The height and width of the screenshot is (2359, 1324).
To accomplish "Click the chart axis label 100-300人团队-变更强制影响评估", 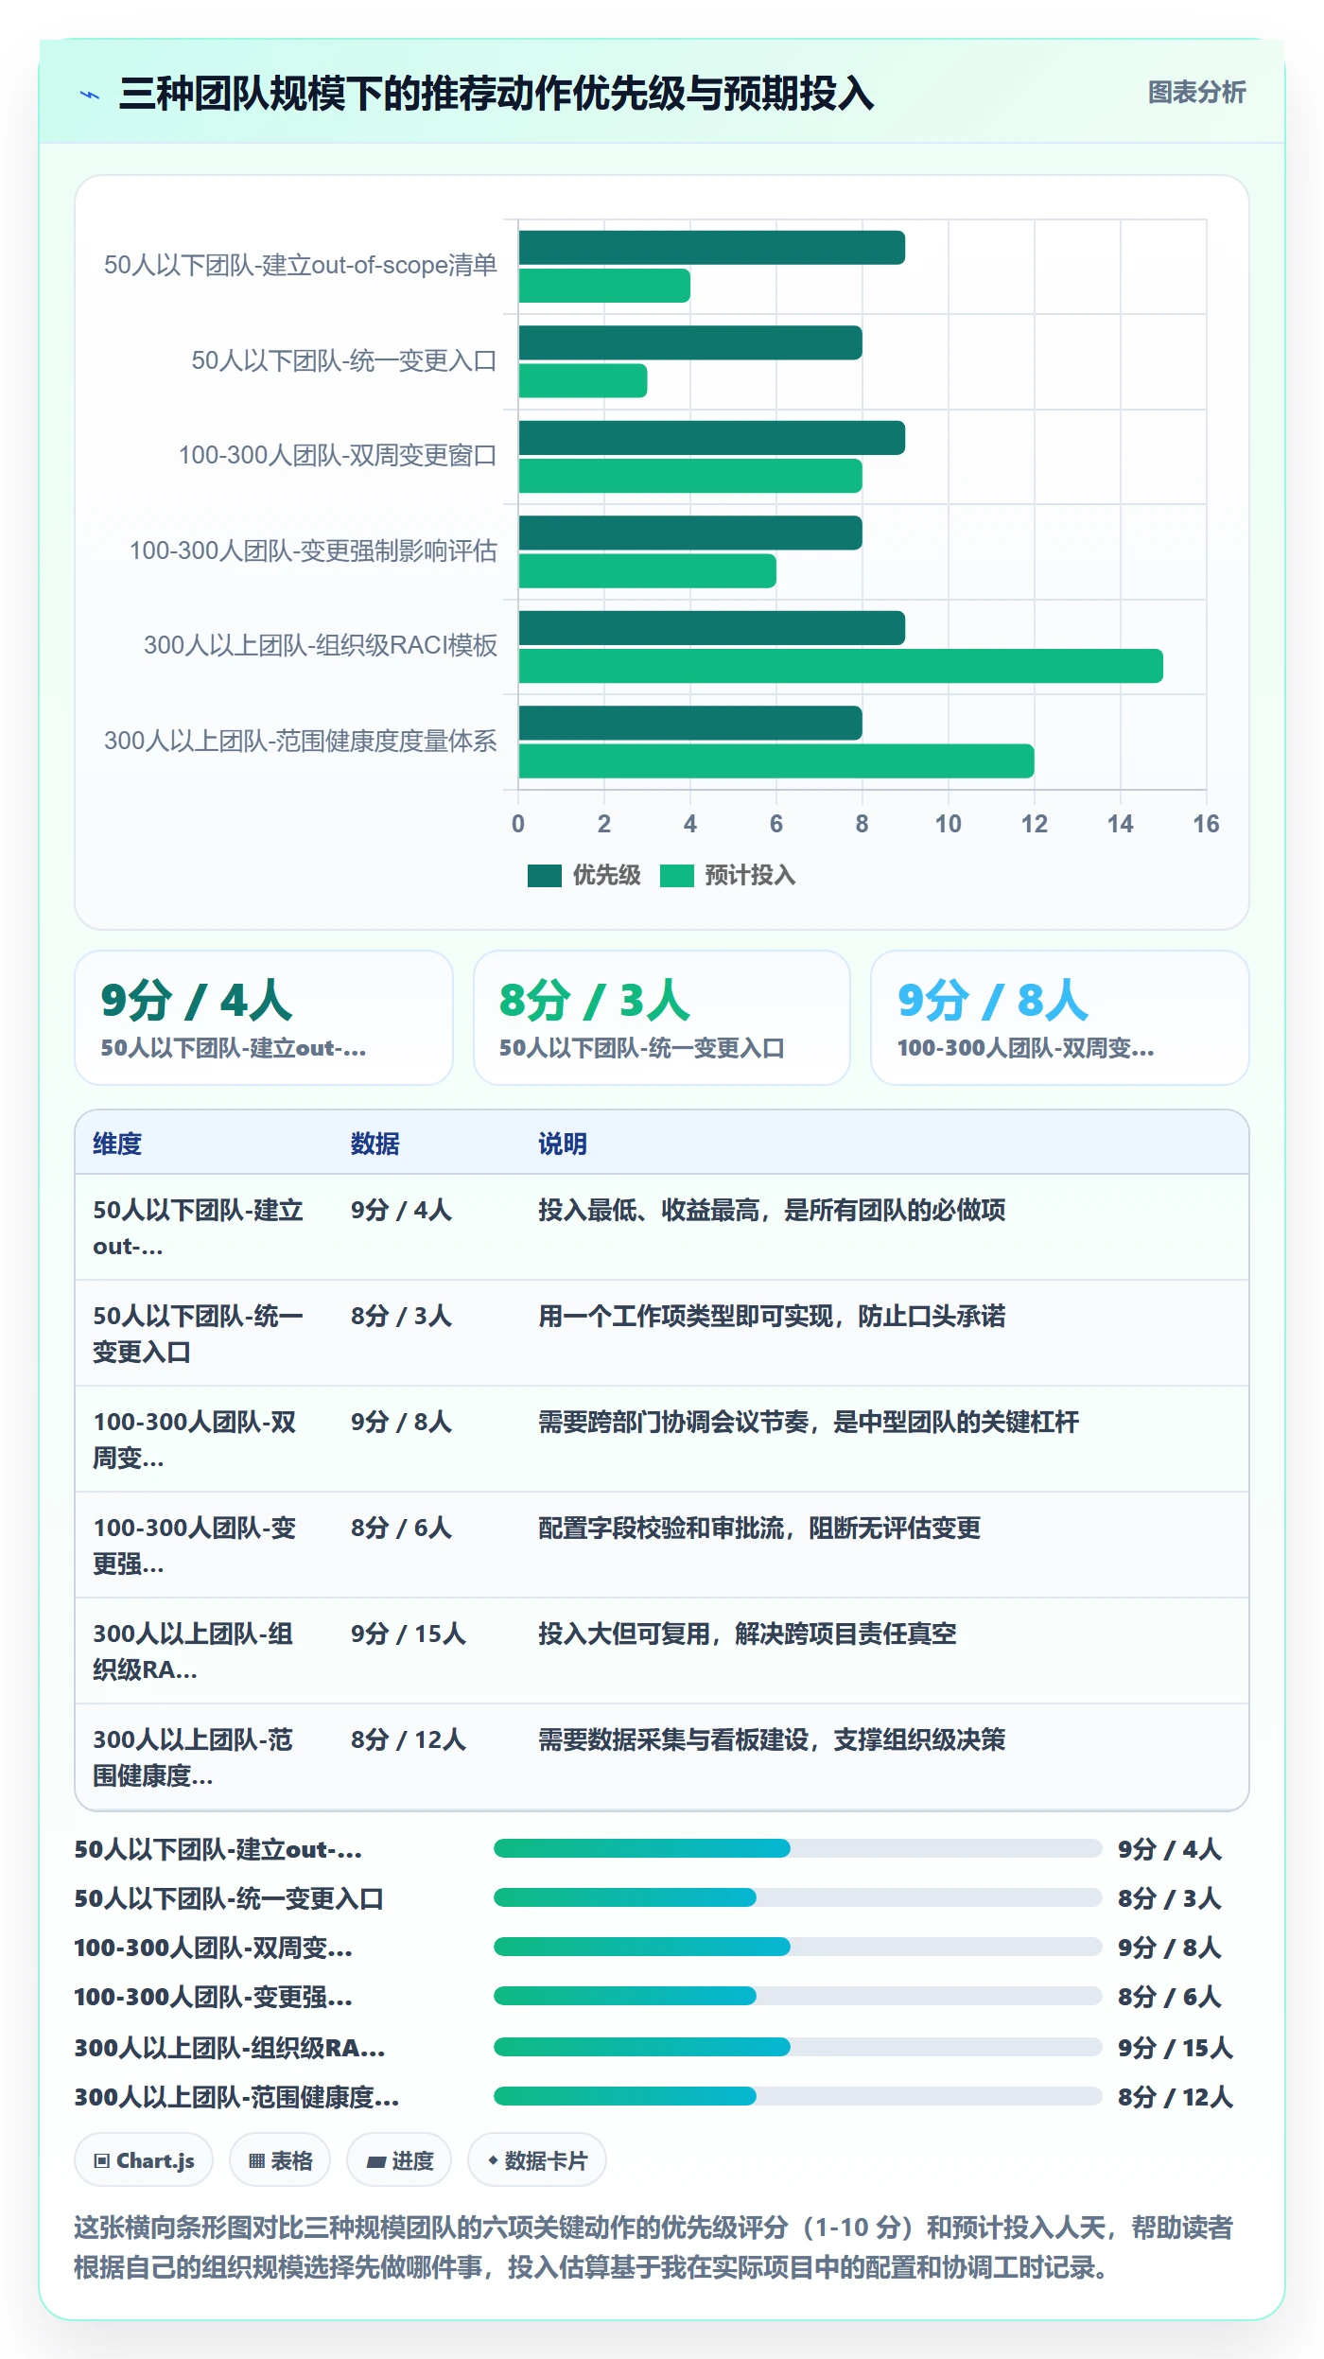I will click(x=313, y=550).
